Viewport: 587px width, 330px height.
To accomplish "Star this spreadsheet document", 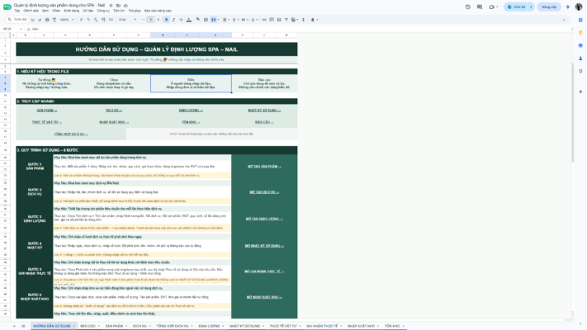I will (111, 6).
